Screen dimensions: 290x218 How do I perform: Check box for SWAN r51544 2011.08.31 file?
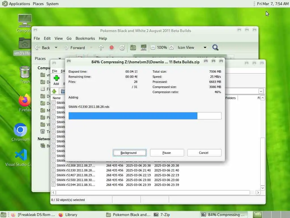(x=54, y=185)
